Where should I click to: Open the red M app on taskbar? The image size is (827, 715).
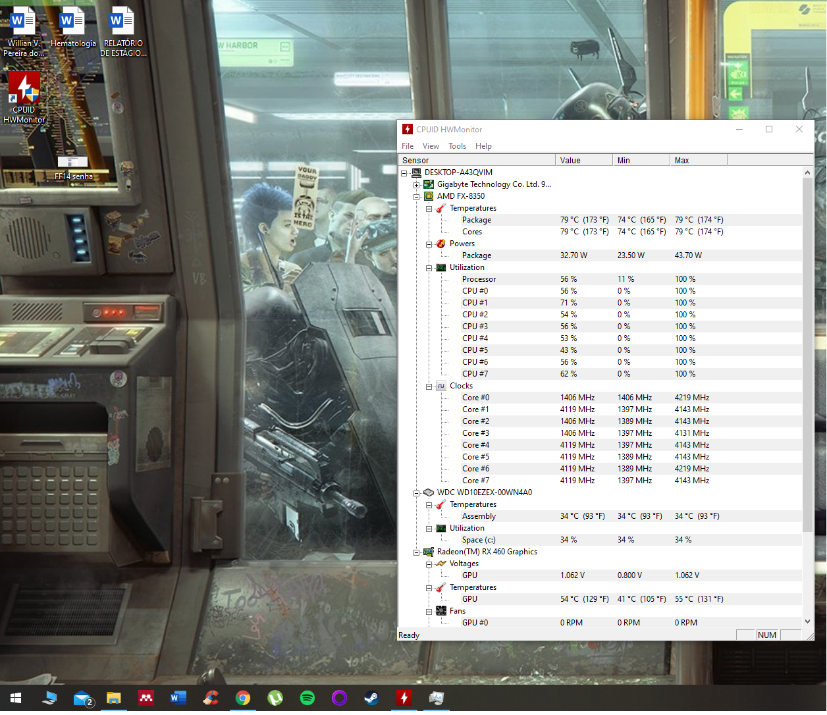[x=146, y=698]
